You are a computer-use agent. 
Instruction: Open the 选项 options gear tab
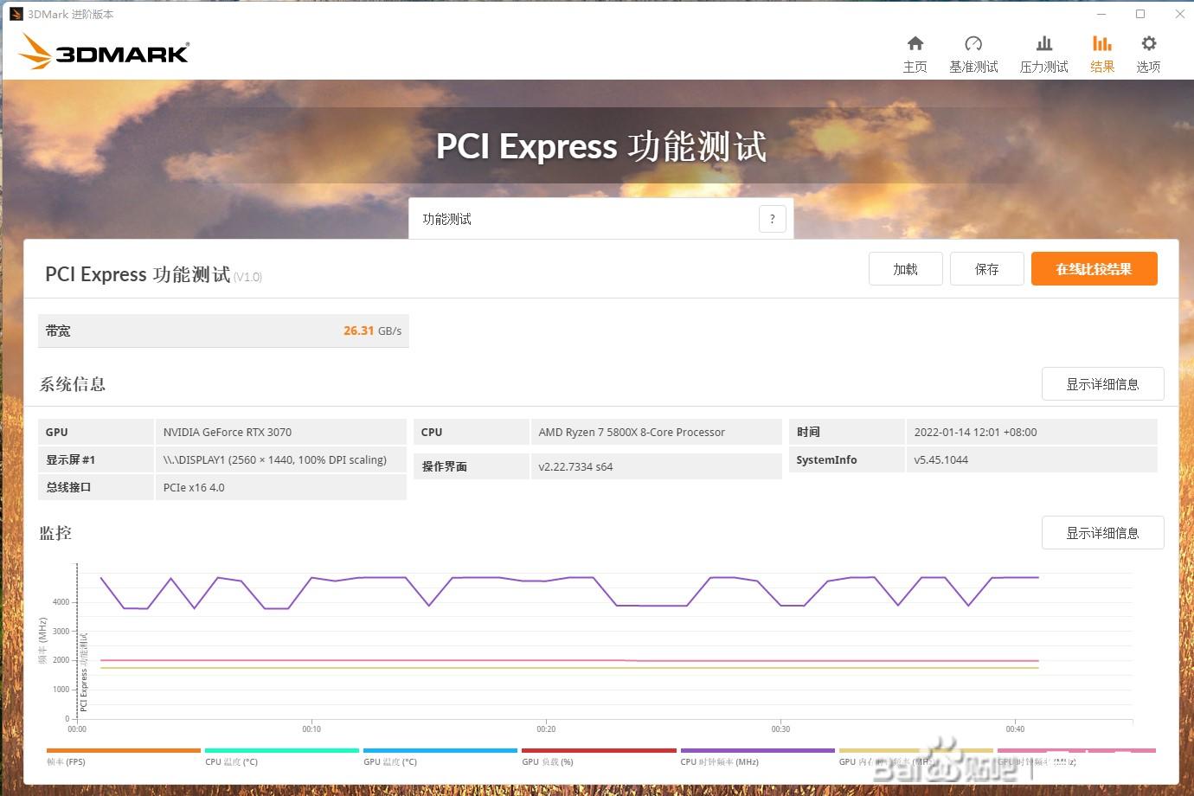[x=1148, y=54]
